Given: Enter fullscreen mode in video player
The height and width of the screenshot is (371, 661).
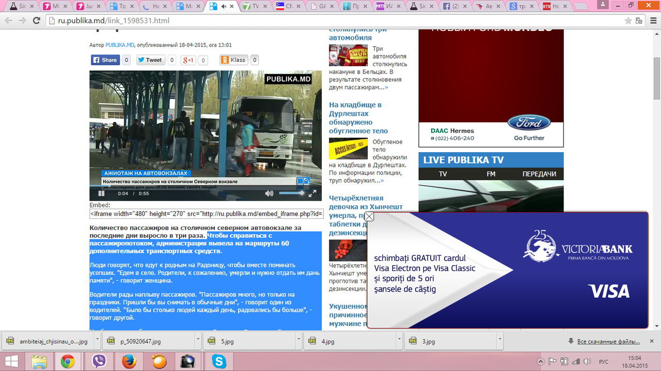Looking at the screenshot, I should 312,193.
